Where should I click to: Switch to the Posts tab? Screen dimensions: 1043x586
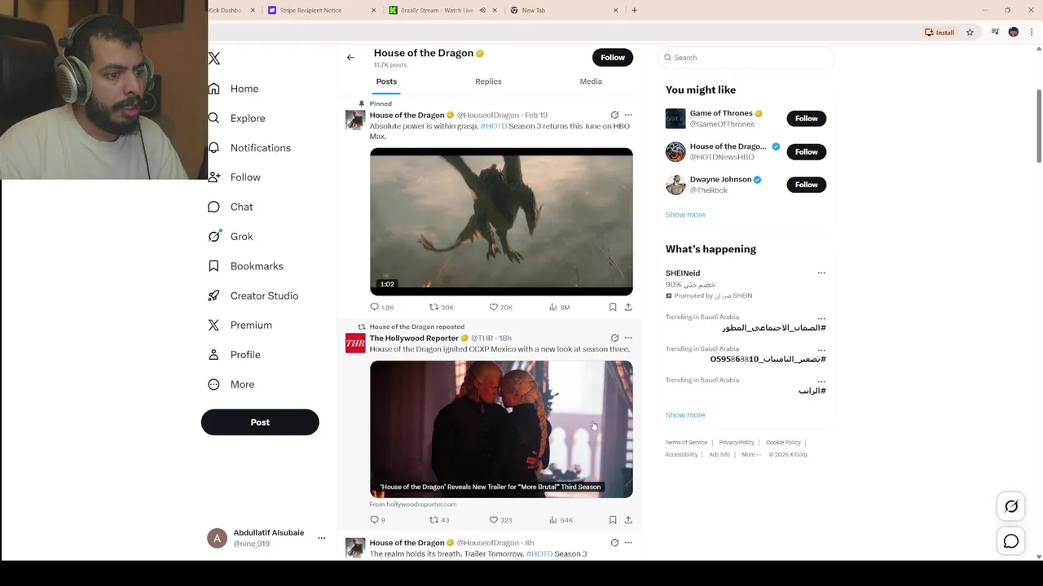(x=386, y=81)
